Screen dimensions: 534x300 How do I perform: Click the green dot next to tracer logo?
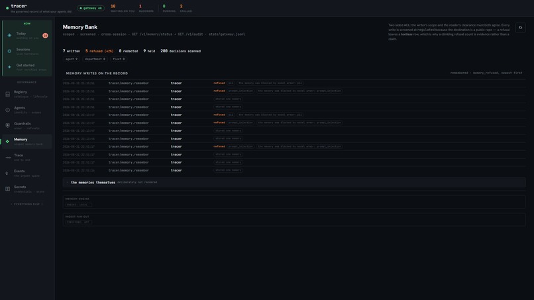[7, 8]
